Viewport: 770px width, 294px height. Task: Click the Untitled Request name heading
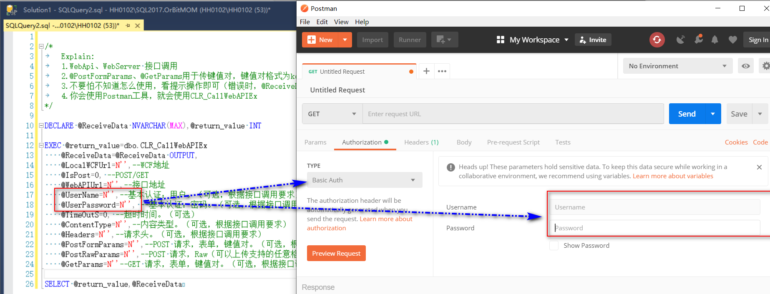[x=337, y=90]
